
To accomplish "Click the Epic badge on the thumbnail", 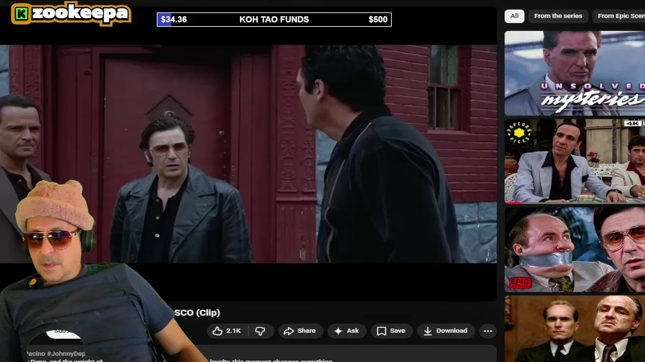I will click(521, 283).
